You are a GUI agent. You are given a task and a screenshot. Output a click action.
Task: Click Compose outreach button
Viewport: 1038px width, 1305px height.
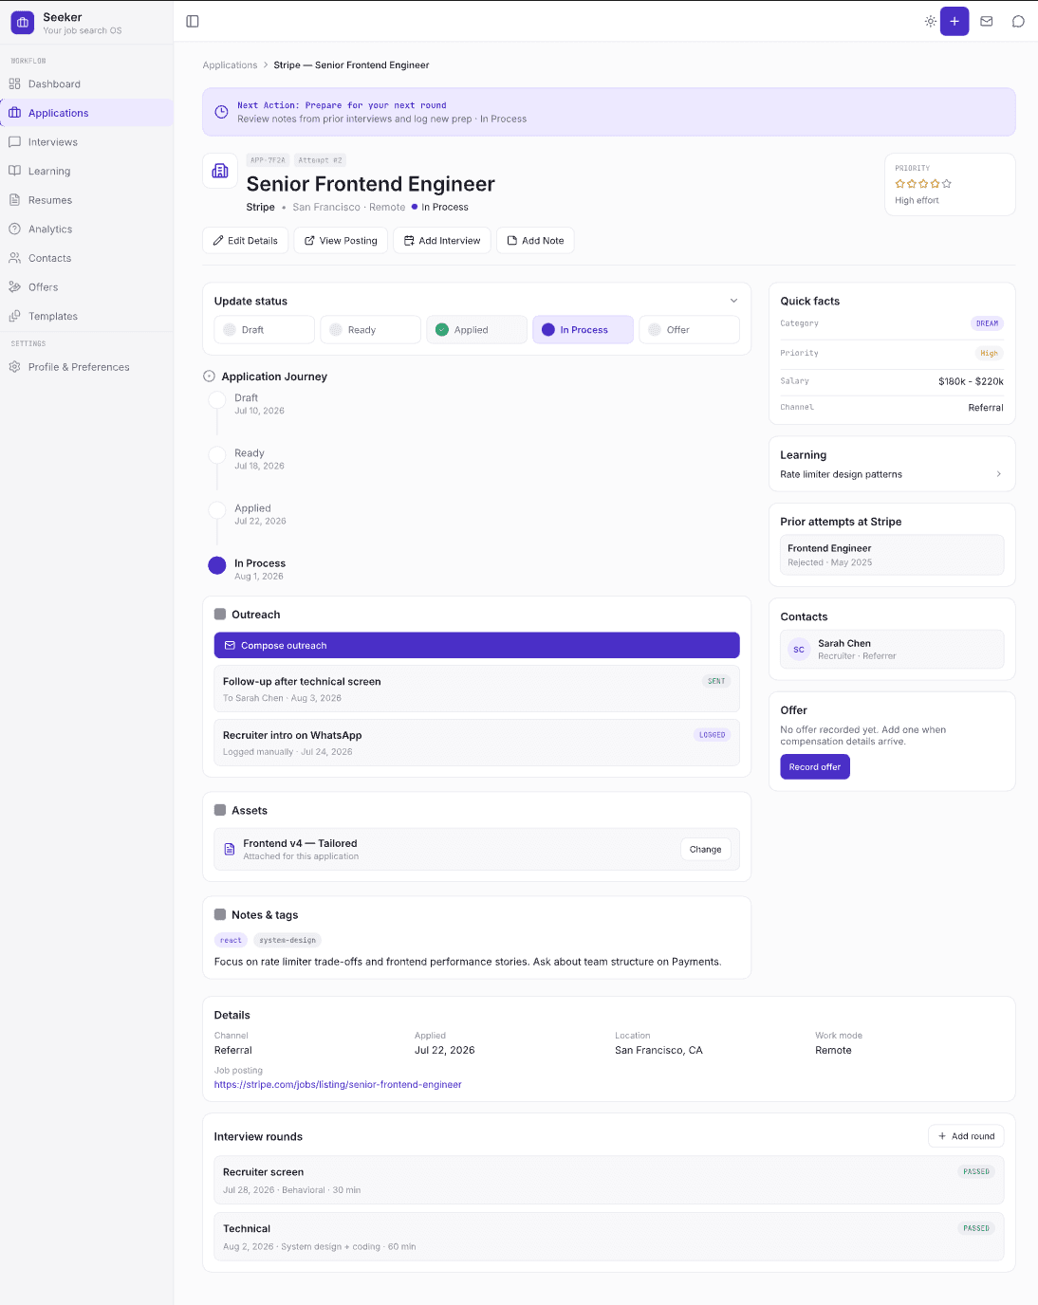point(477,645)
